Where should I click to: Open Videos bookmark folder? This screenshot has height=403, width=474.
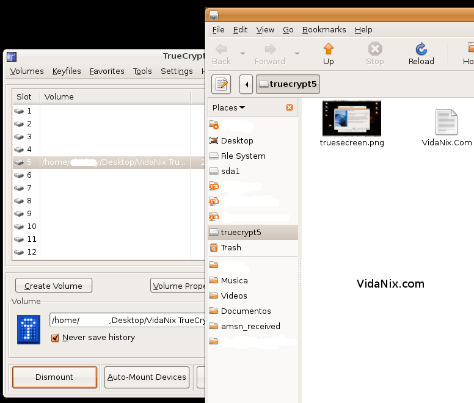[x=253, y=296]
